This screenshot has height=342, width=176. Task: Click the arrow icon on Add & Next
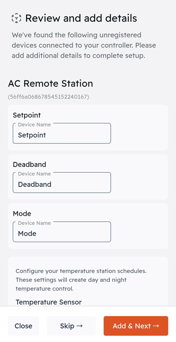pos(156,326)
